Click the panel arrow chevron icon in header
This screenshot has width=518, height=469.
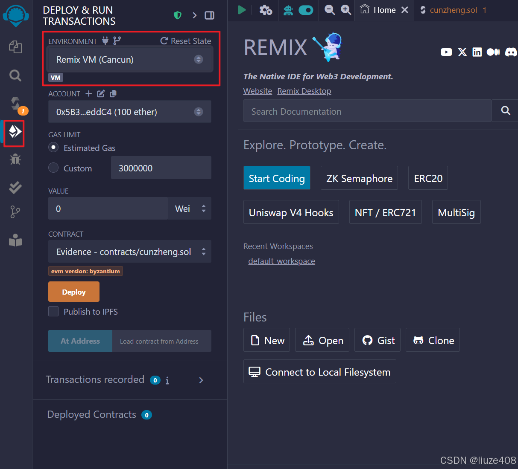pyautogui.click(x=194, y=15)
